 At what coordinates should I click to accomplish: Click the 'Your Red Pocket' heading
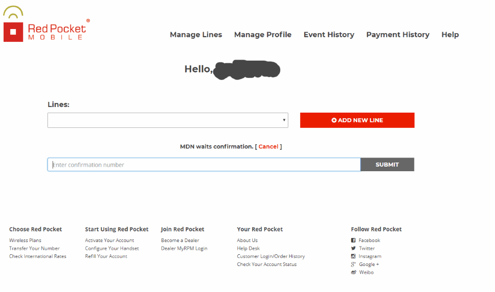click(260, 229)
